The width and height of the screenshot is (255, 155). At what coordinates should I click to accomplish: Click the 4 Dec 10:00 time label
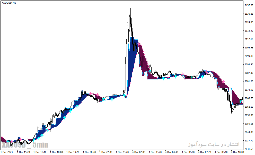238,152
